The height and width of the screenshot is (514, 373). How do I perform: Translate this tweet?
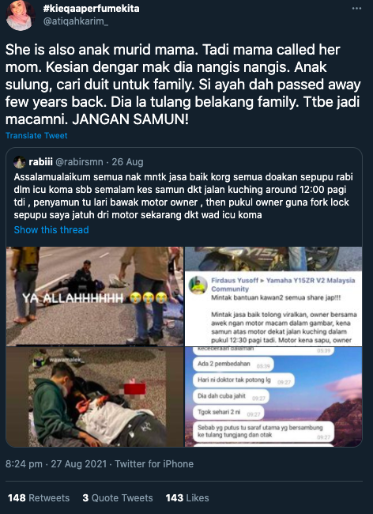tap(36, 135)
